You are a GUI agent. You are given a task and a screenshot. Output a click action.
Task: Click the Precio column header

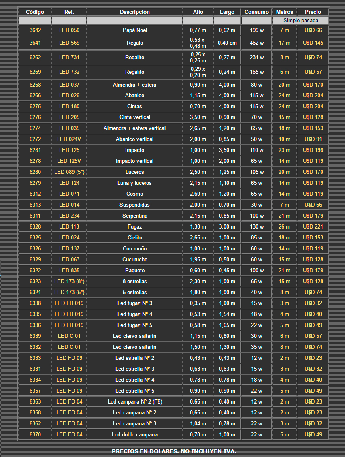[x=313, y=12]
